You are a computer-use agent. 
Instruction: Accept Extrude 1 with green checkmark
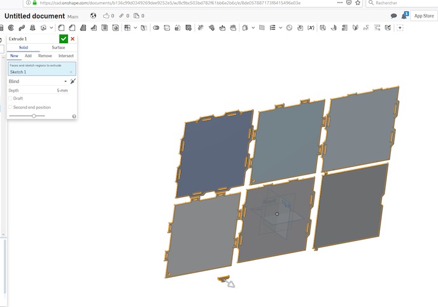(x=64, y=39)
